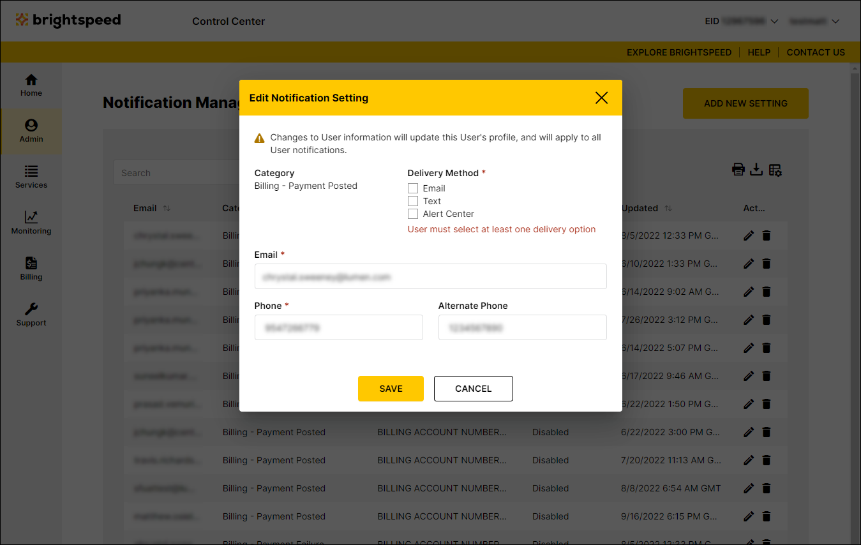The height and width of the screenshot is (545, 861).
Task: Edit the 8/5/2022 12:33 PM row
Action: point(749,235)
